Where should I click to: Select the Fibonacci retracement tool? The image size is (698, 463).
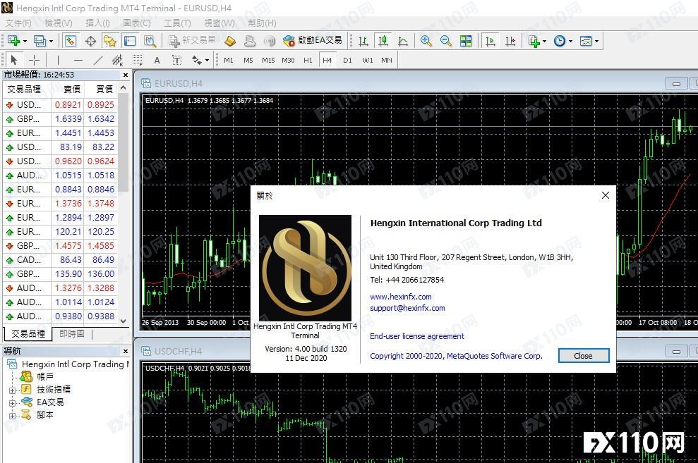(137, 61)
